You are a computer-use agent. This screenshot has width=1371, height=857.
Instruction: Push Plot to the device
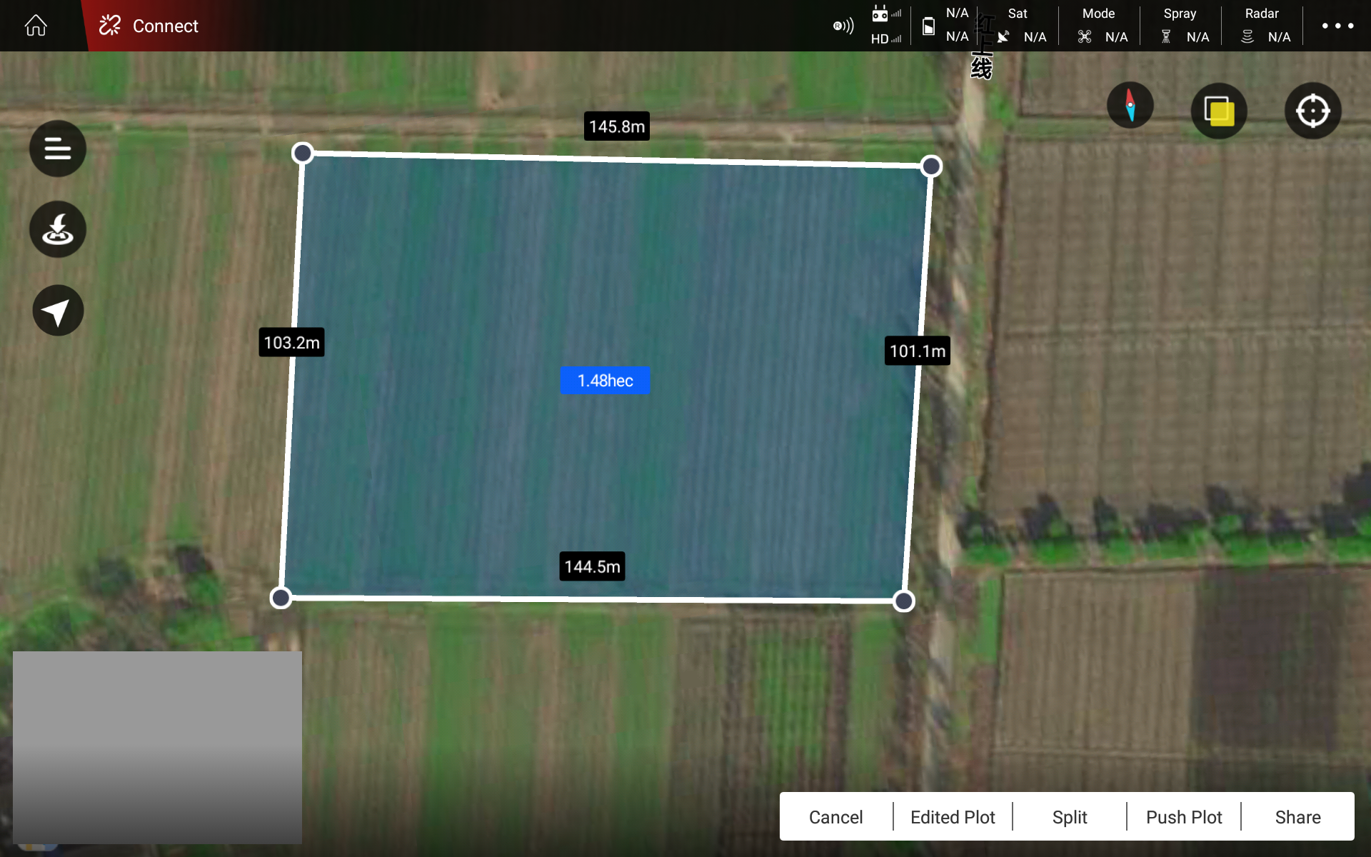pyautogui.click(x=1183, y=816)
